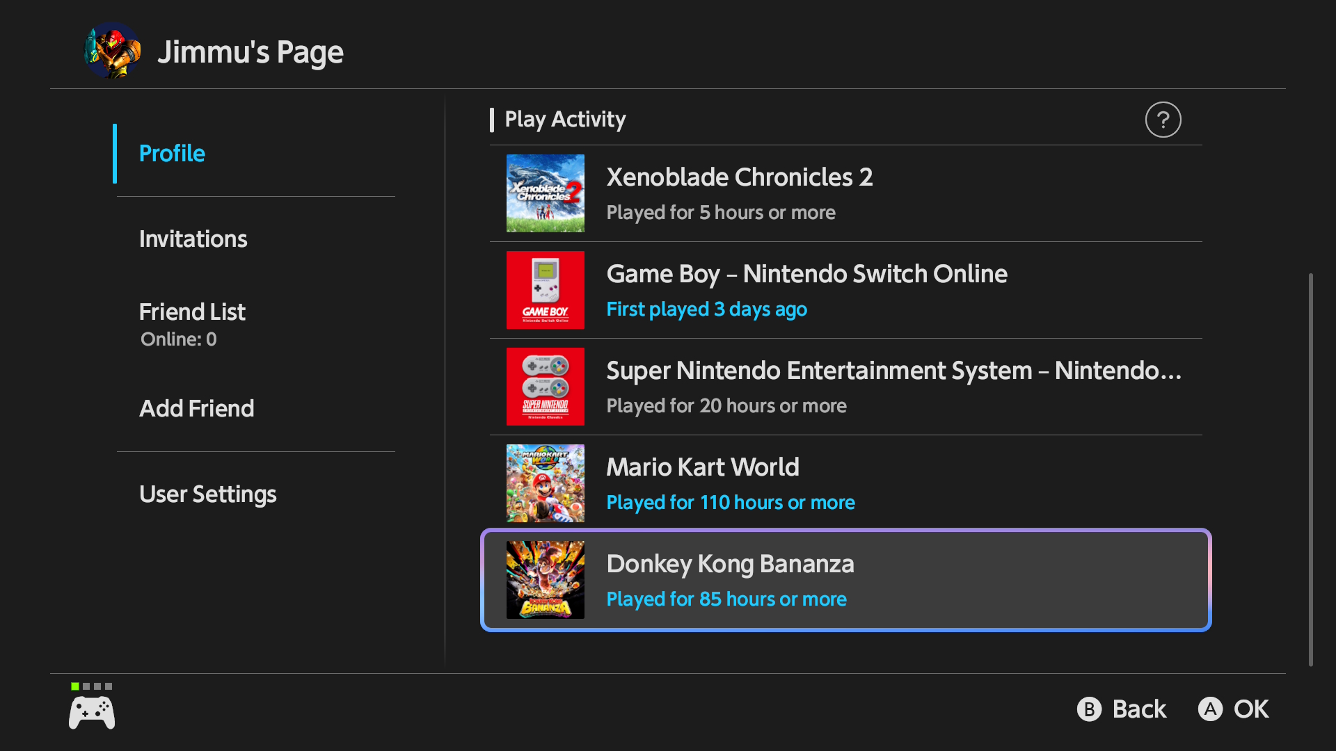
Task: Select the Profile menu item
Action: tap(172, 154)
